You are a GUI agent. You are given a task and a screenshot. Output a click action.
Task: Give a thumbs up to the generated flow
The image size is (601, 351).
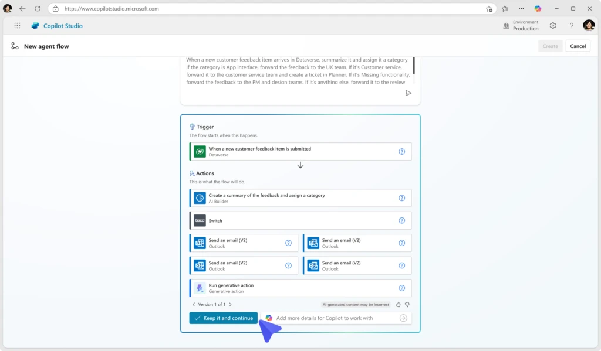(x=399, y=304)
